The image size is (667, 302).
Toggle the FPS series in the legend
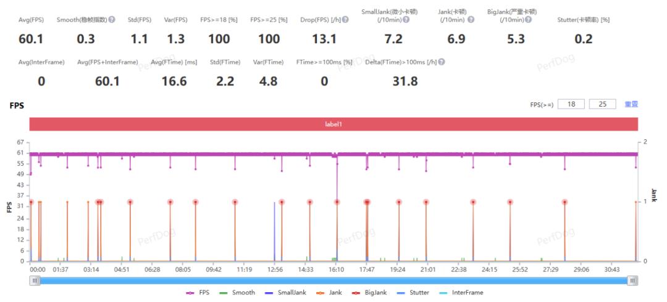197,293
